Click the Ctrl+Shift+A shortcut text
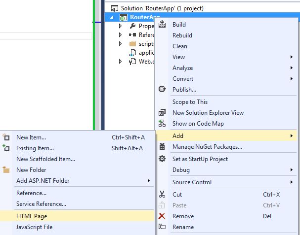This screenshot has height=235, width=300. tap(128, 137)
